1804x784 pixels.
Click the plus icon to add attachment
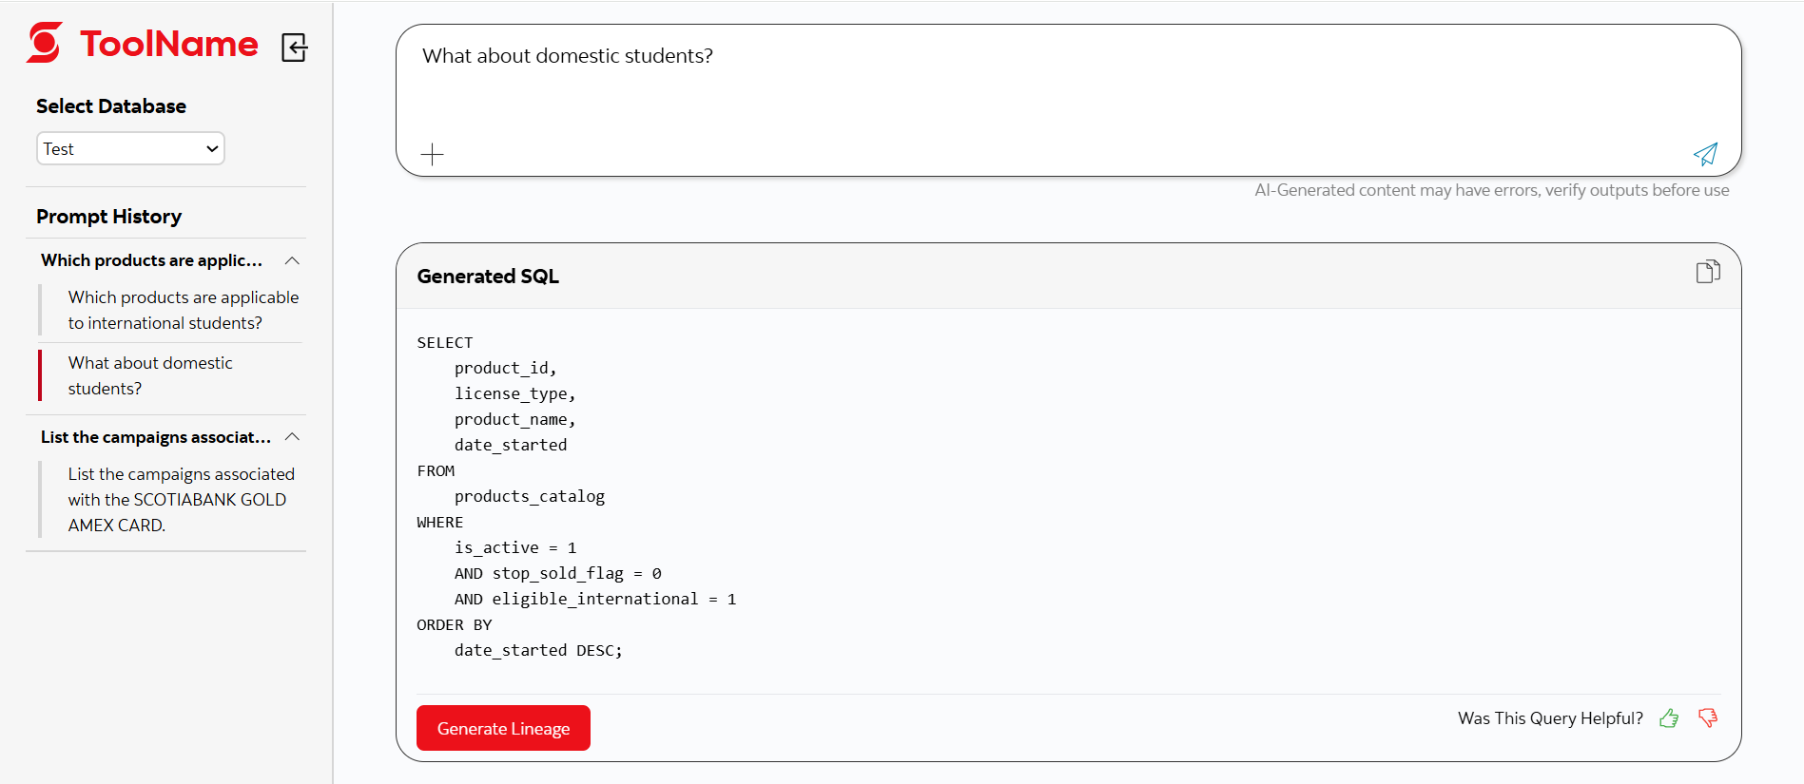pyautogui.click(x=433, y=154)
